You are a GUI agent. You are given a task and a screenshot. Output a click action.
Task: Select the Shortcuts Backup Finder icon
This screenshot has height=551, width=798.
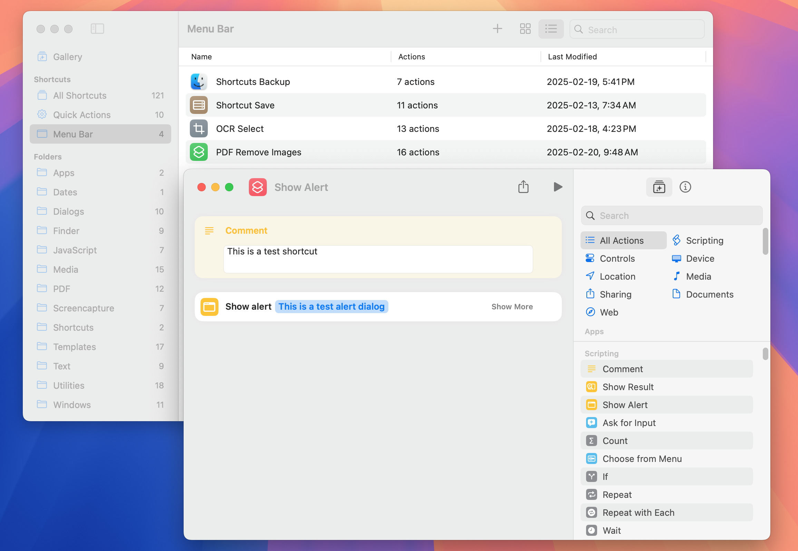coord(199,81)
